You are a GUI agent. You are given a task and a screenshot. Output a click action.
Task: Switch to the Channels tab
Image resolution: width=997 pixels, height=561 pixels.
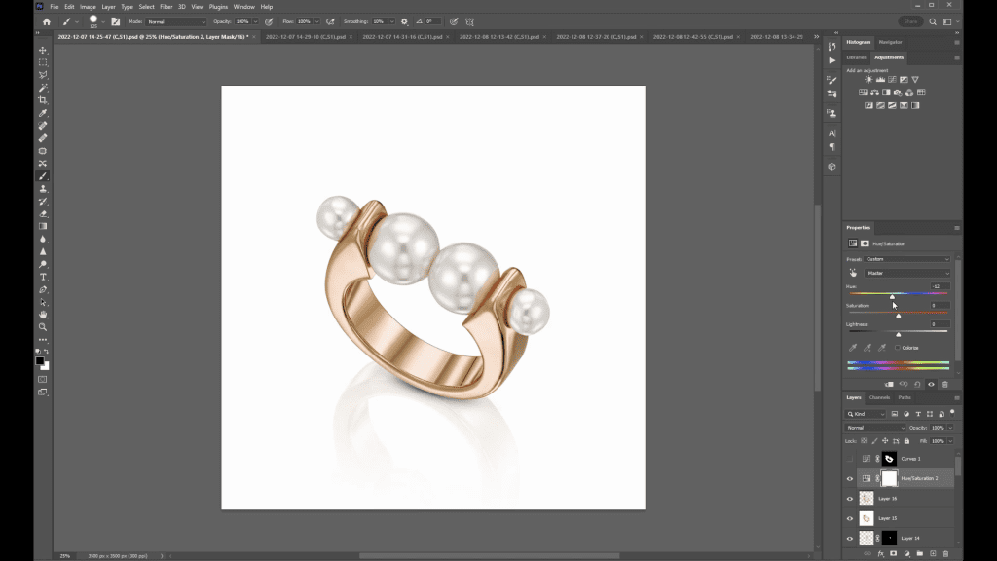click(879, 397)
